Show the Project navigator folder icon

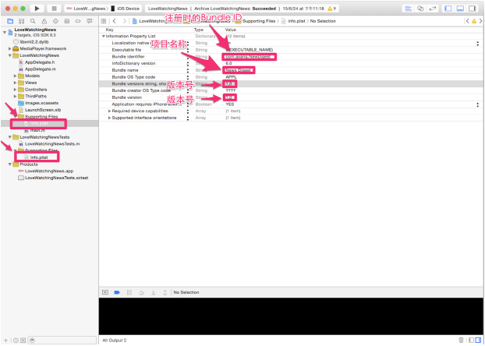pyautogui.click(x=10, y=21)
